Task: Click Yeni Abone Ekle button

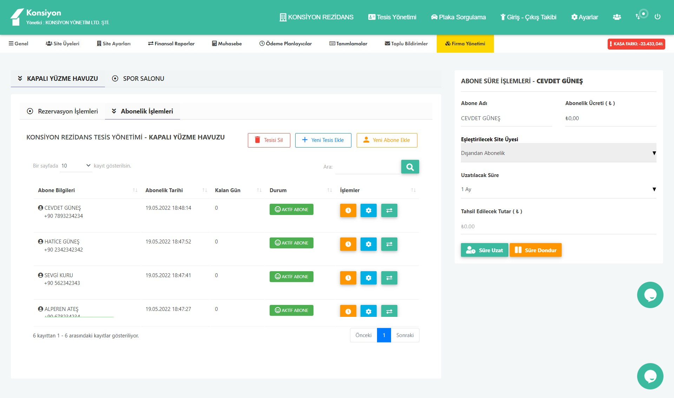Action: tap(387, 140)
